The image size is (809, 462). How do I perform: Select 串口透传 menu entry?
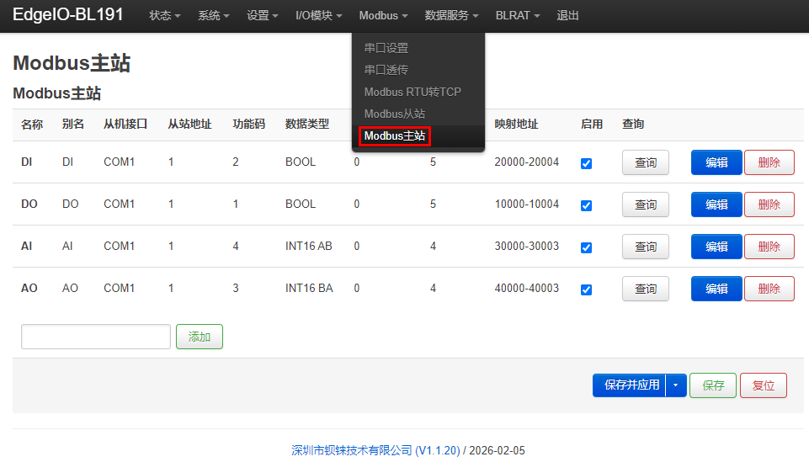point(386,70)
